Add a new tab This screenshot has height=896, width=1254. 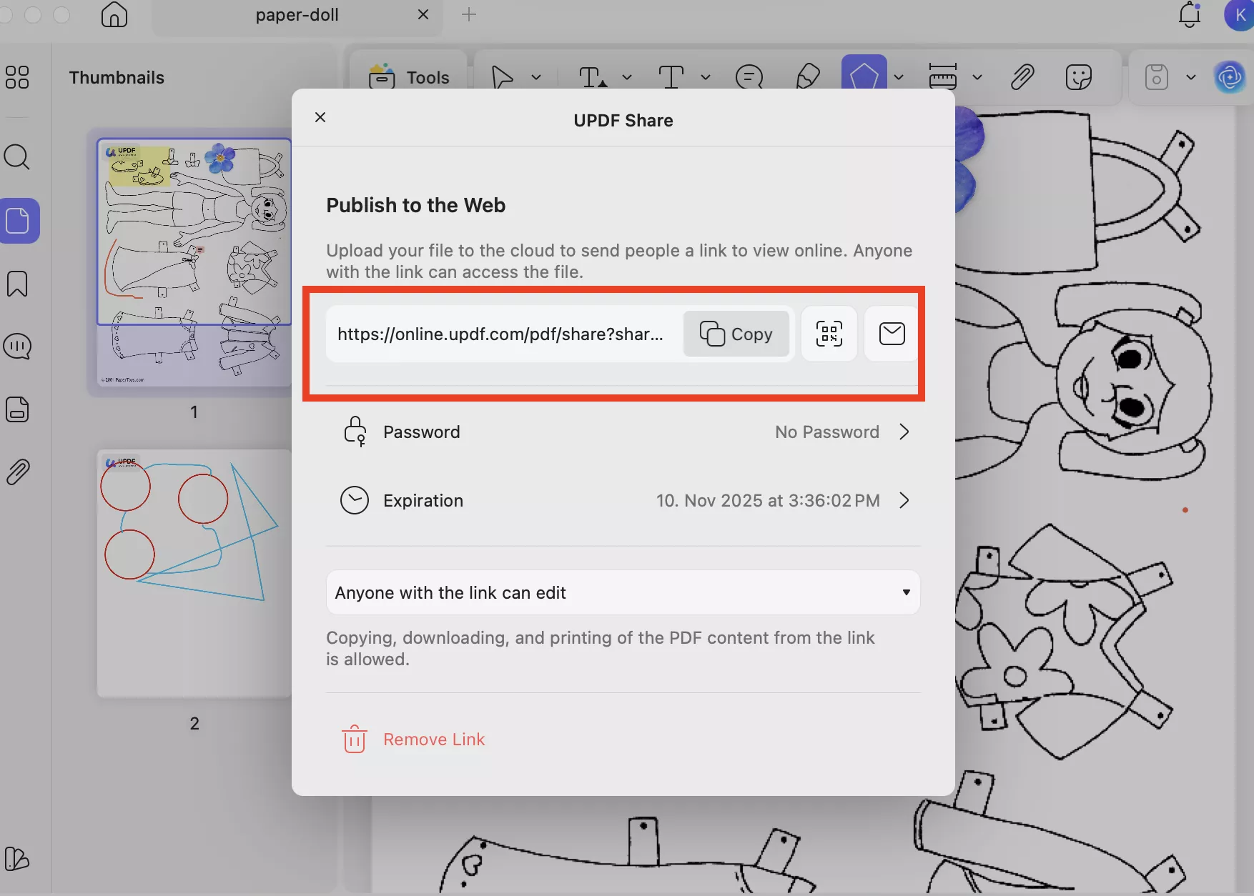tap(469, 14)
